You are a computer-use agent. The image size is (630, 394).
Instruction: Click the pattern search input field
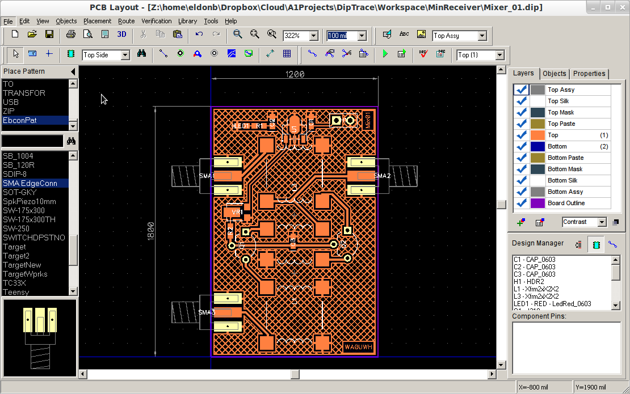(x=32, y=141)
